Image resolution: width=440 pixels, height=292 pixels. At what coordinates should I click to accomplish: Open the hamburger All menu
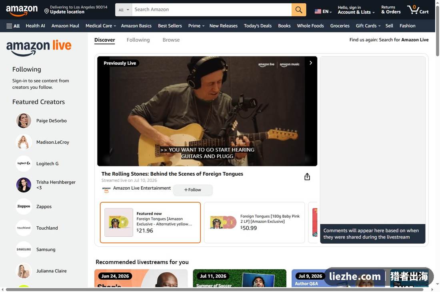13,26
